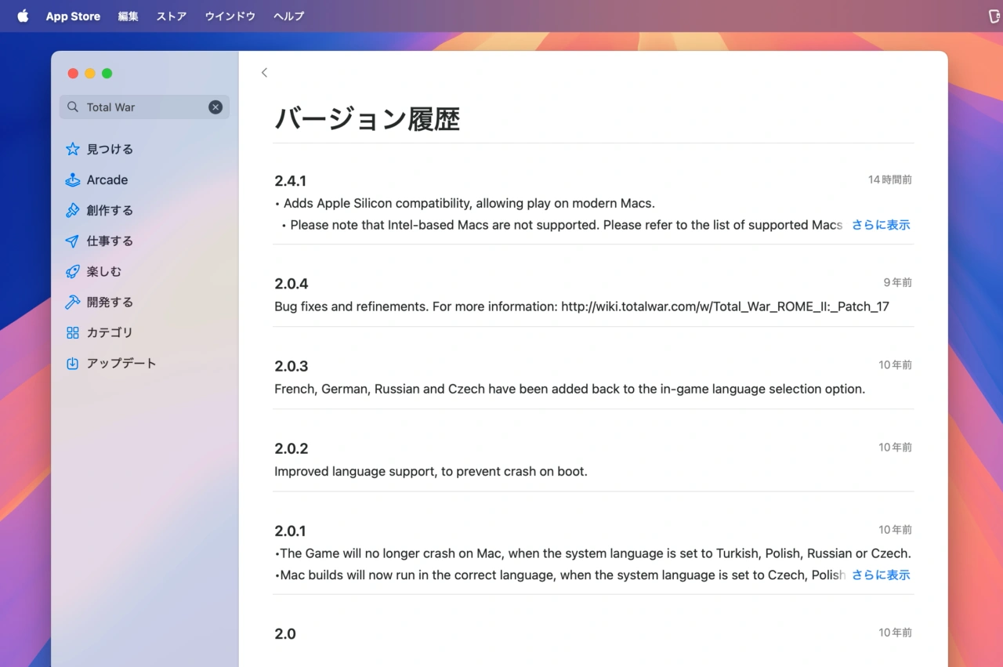Open the ウインドウ menu
Screen dimensions: 1003x667
(x=230, y=16)
